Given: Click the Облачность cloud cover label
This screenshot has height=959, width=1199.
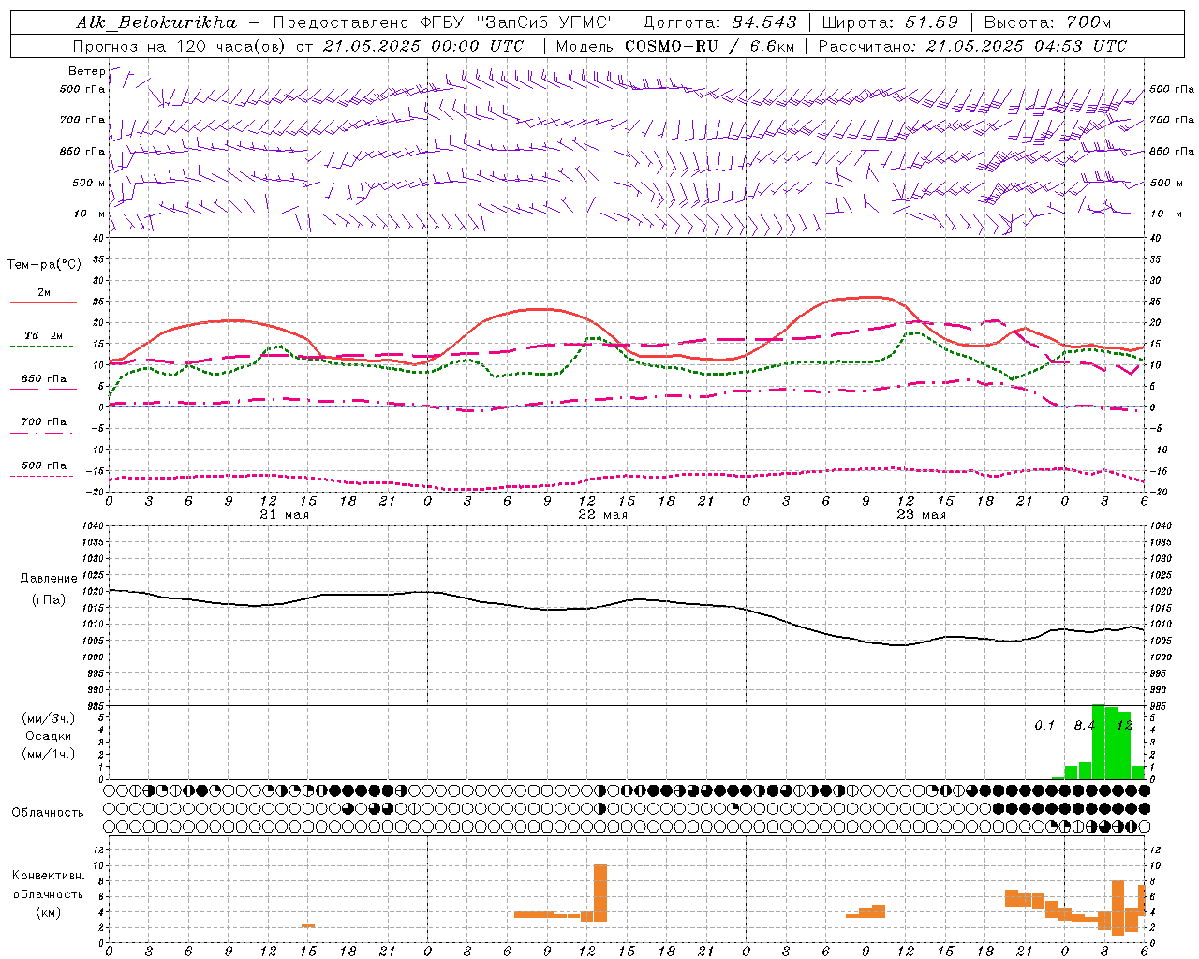Looking at the screenshot, I should (48, 813).
